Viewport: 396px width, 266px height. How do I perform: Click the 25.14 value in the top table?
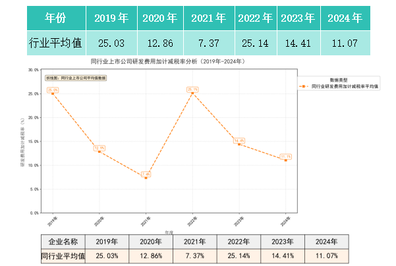point(254,43)
